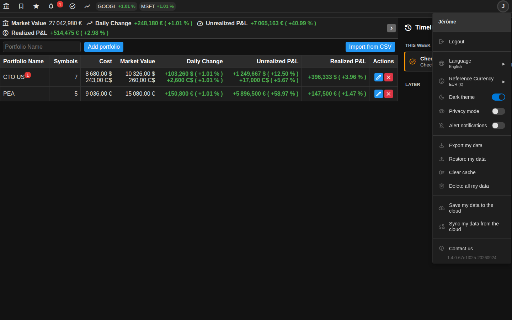
Task: Edit the CTO US portfolio
Action: (x=378, y=77)
